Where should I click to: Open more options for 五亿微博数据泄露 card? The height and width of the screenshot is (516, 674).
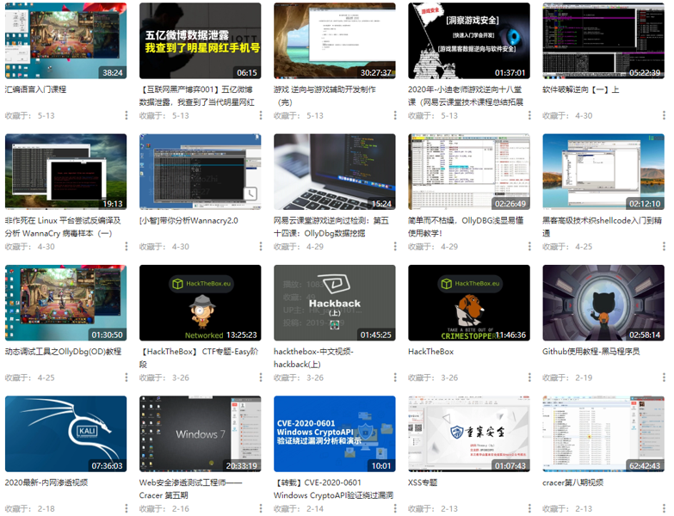(x=261, y=115)
